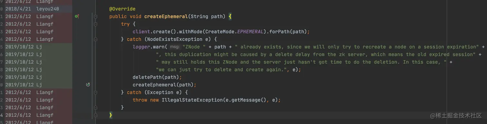487x124 pixels.
Task: Click 'NodeExistsException' in the catch clause
Action: click(x=175, y=39)
